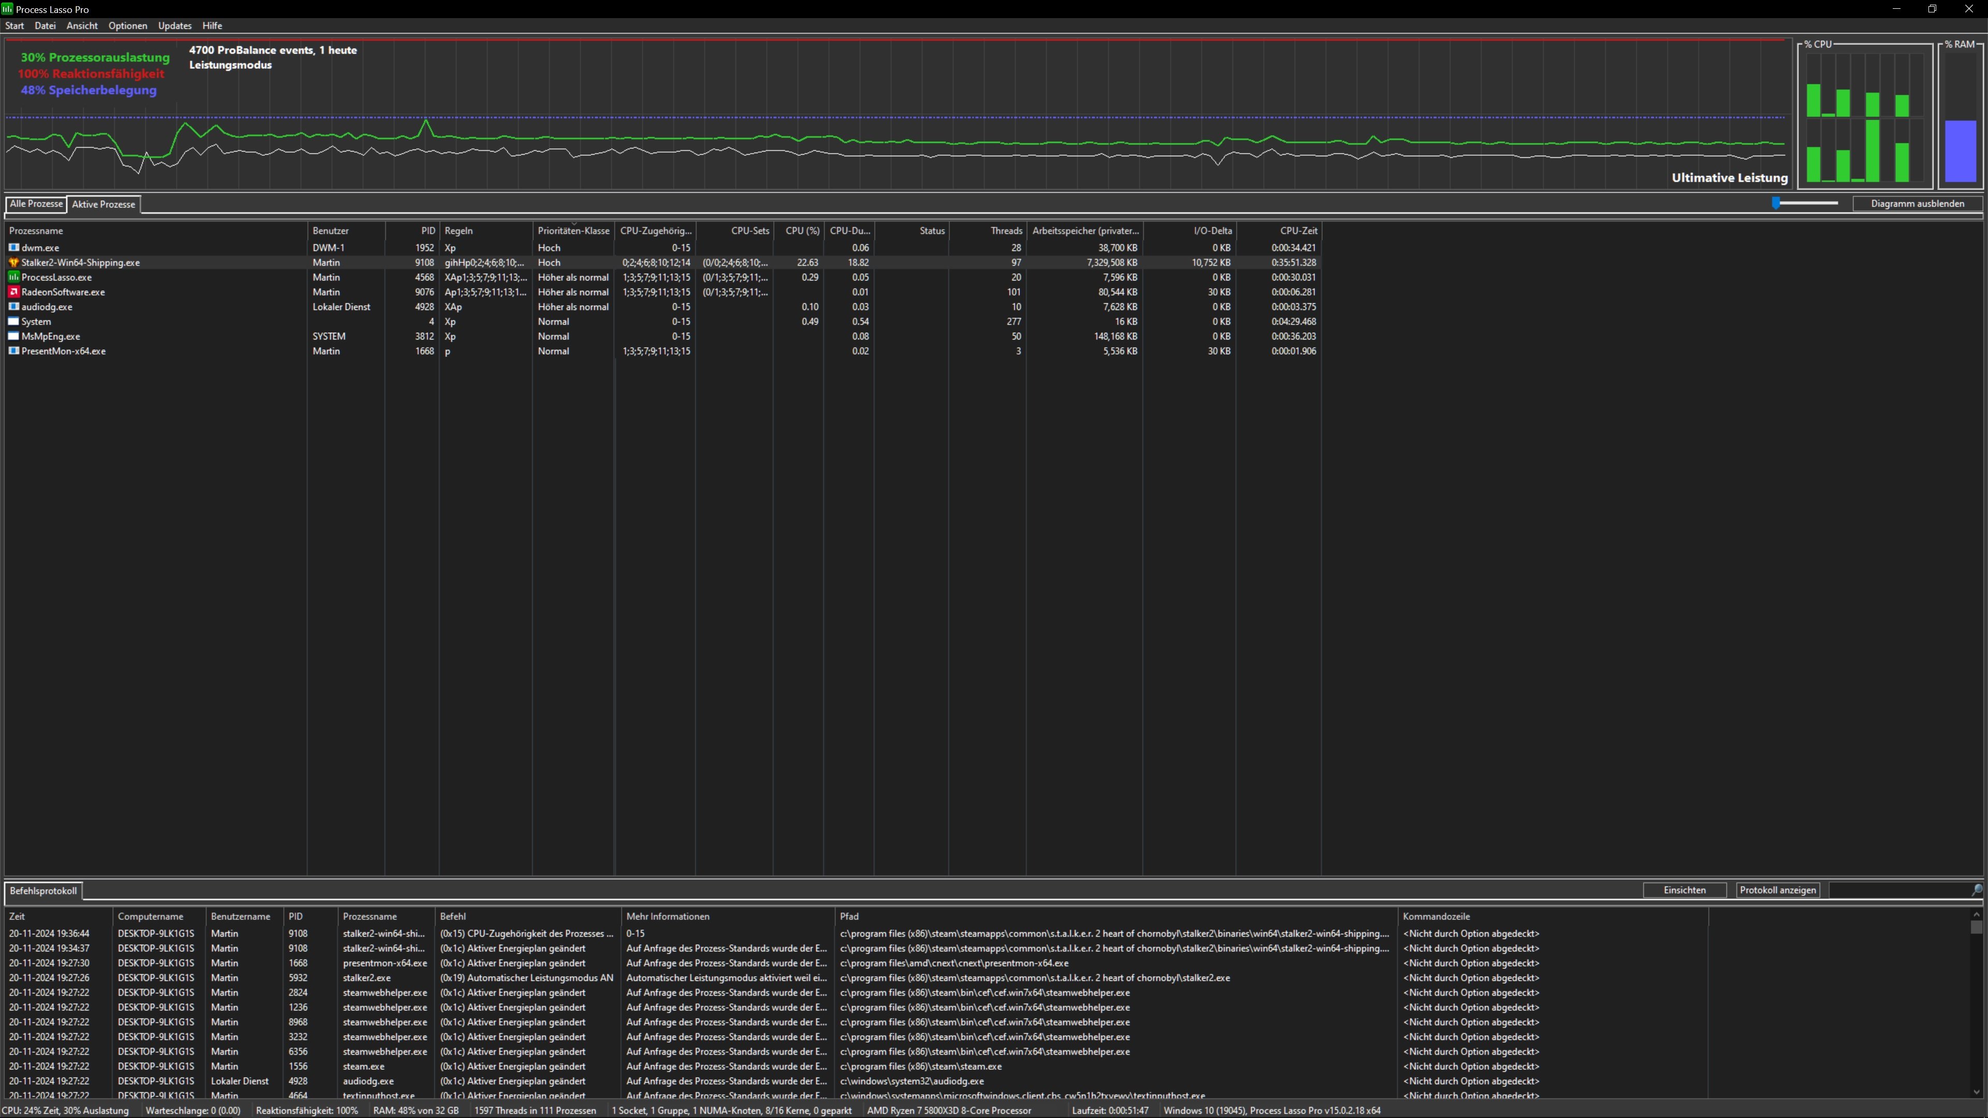
Task: Click 'Diagramm ausblenden' button
Action: click(x=1918, y=203)
